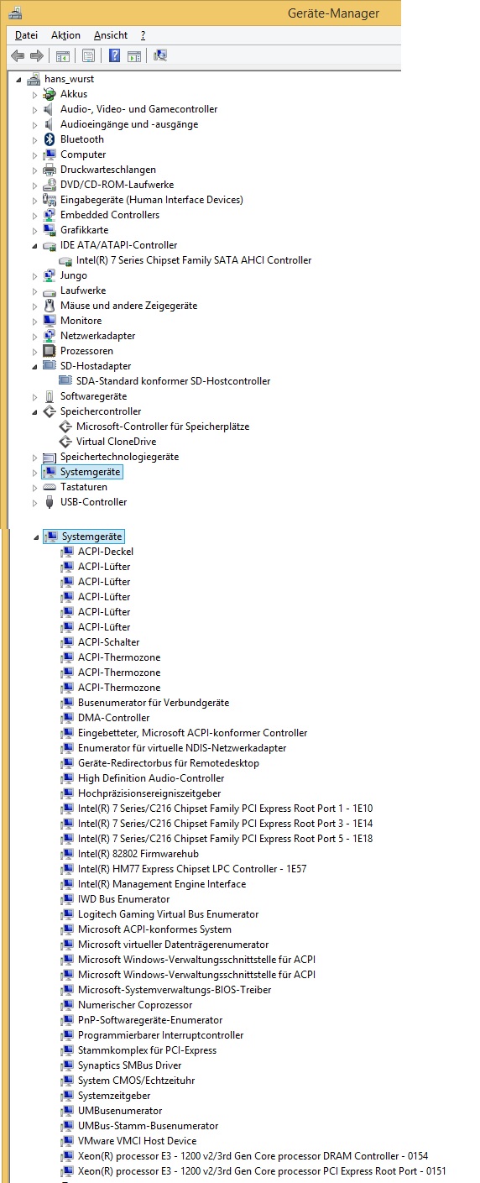Click the DVD/CD-ROM-Laufwerke drive icon
Screen dimensions: 480x1183
point(50,185)
